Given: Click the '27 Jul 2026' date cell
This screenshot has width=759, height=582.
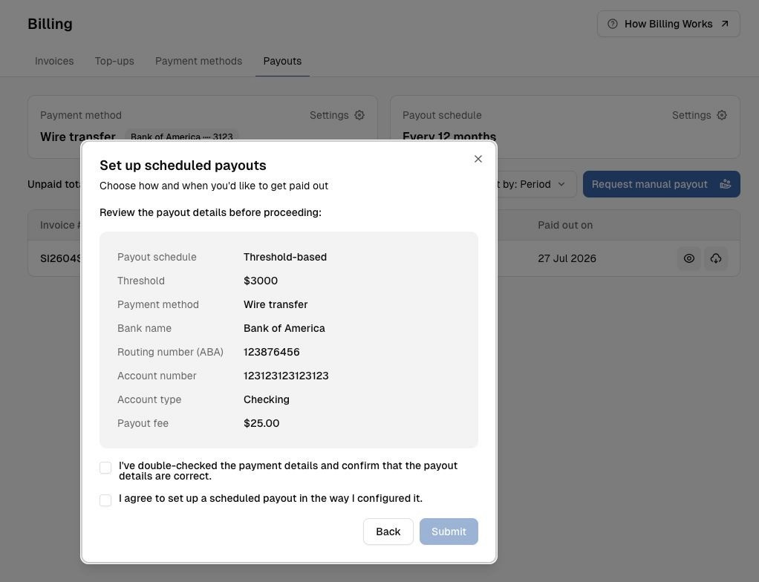Looking at the screenshot, I should 567,258.
